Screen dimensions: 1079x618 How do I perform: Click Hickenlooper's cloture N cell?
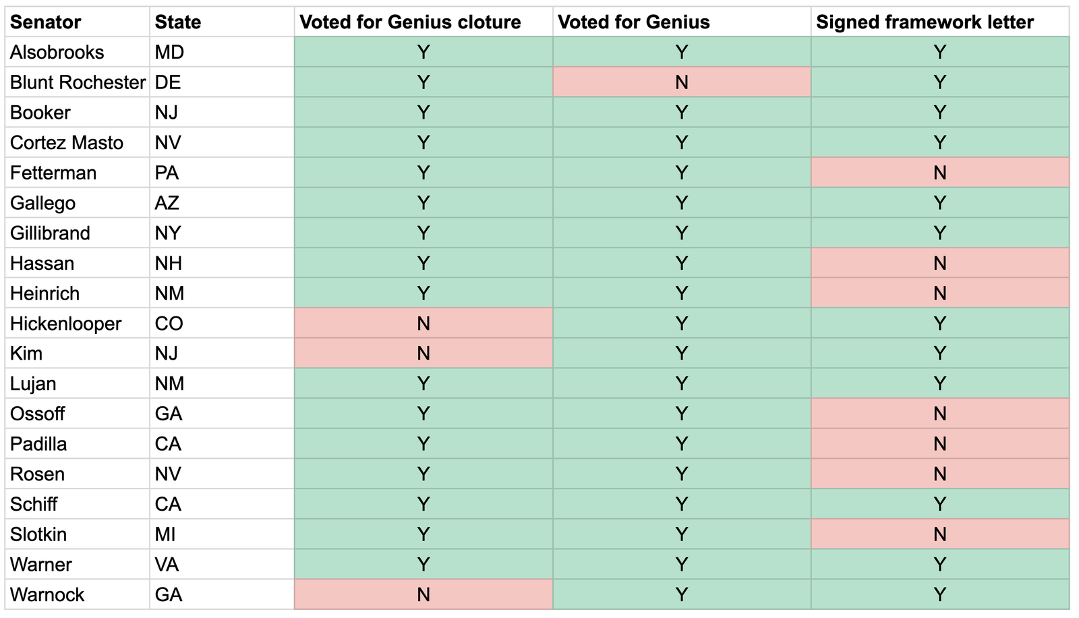[x=424, y=324]
